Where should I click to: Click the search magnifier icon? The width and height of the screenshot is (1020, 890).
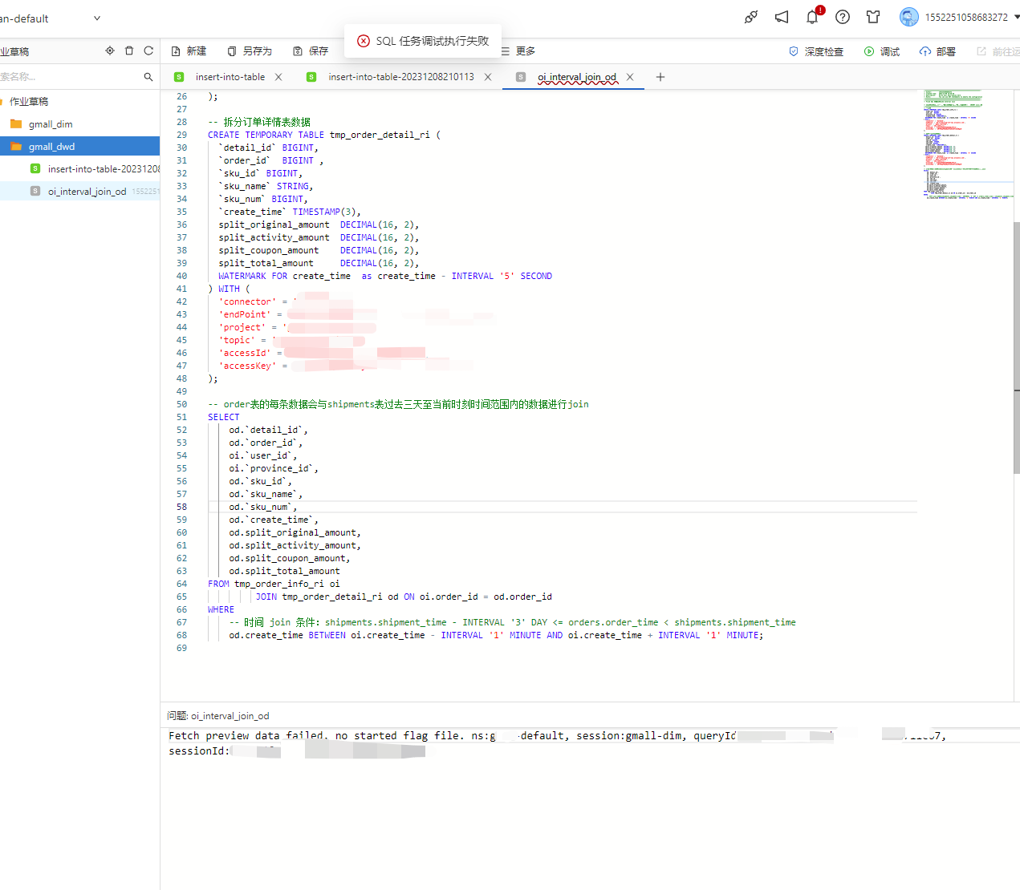[x=148, y=77]
